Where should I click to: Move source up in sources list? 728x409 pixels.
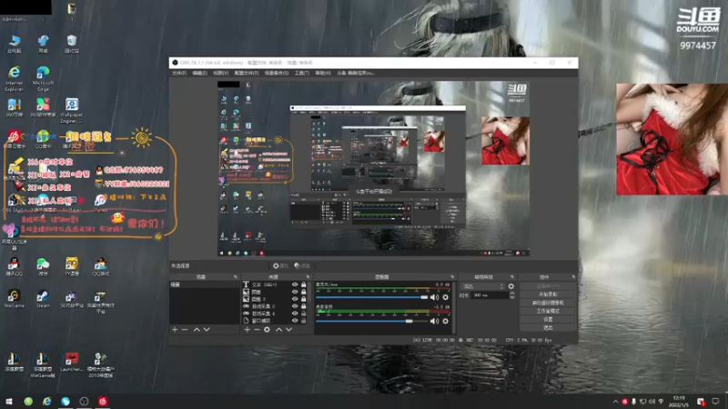[278, 329]
